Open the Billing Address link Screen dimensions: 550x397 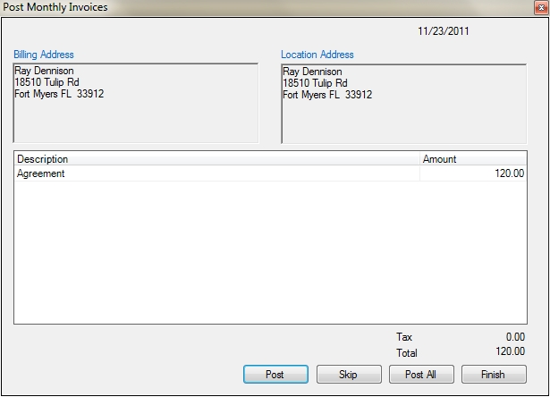point(44,55)
